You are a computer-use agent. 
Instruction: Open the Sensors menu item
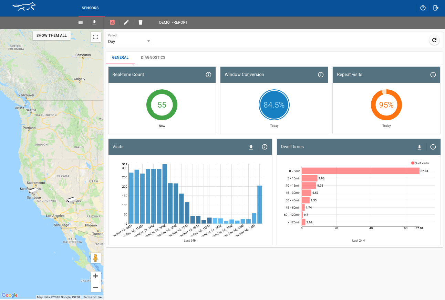(x=90, y=8)
